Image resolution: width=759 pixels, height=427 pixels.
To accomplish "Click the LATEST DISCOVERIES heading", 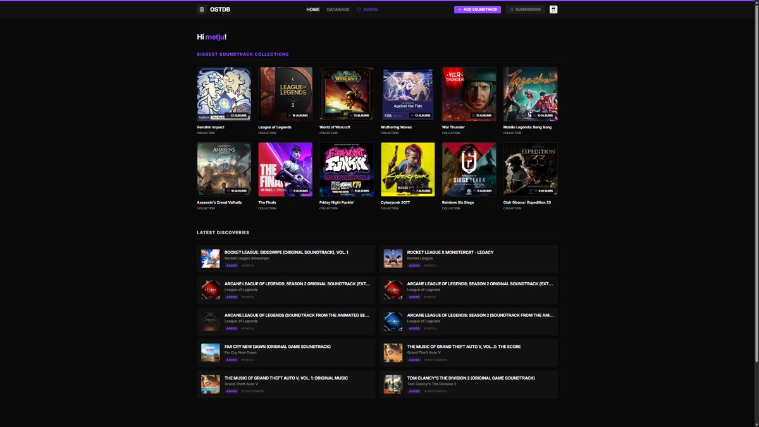I will pyautogui.click(x=223, y=233).
